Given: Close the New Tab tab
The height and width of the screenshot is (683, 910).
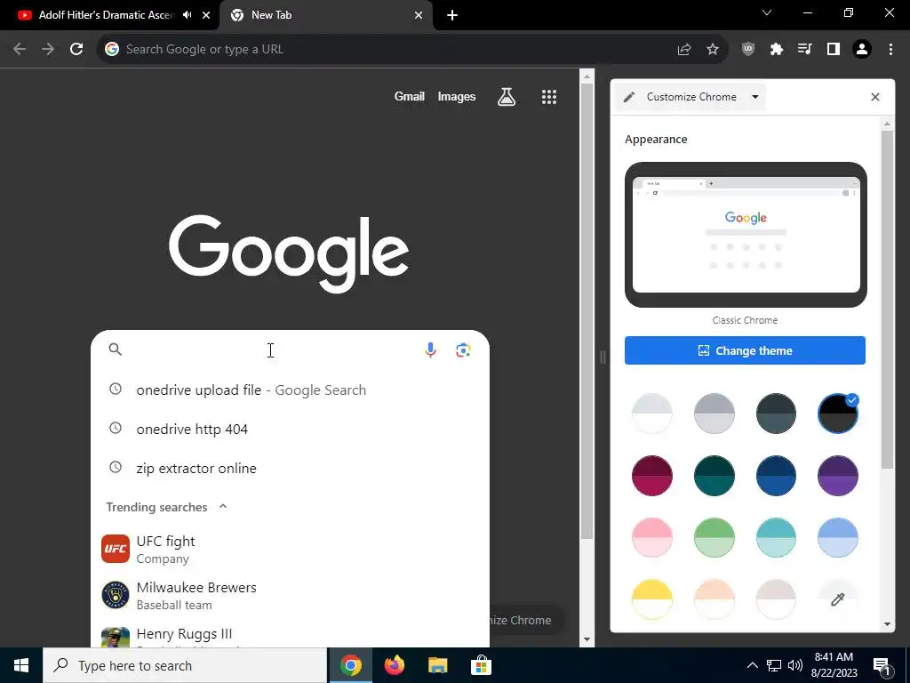Looking at the screenshot, I should point(419,15).
